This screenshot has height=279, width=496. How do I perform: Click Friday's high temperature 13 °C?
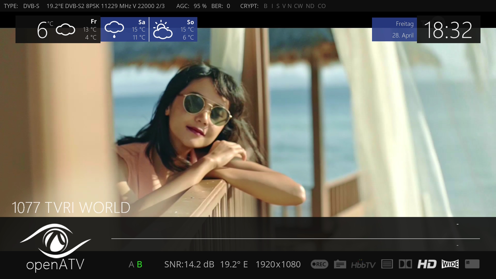coord(90,29)
